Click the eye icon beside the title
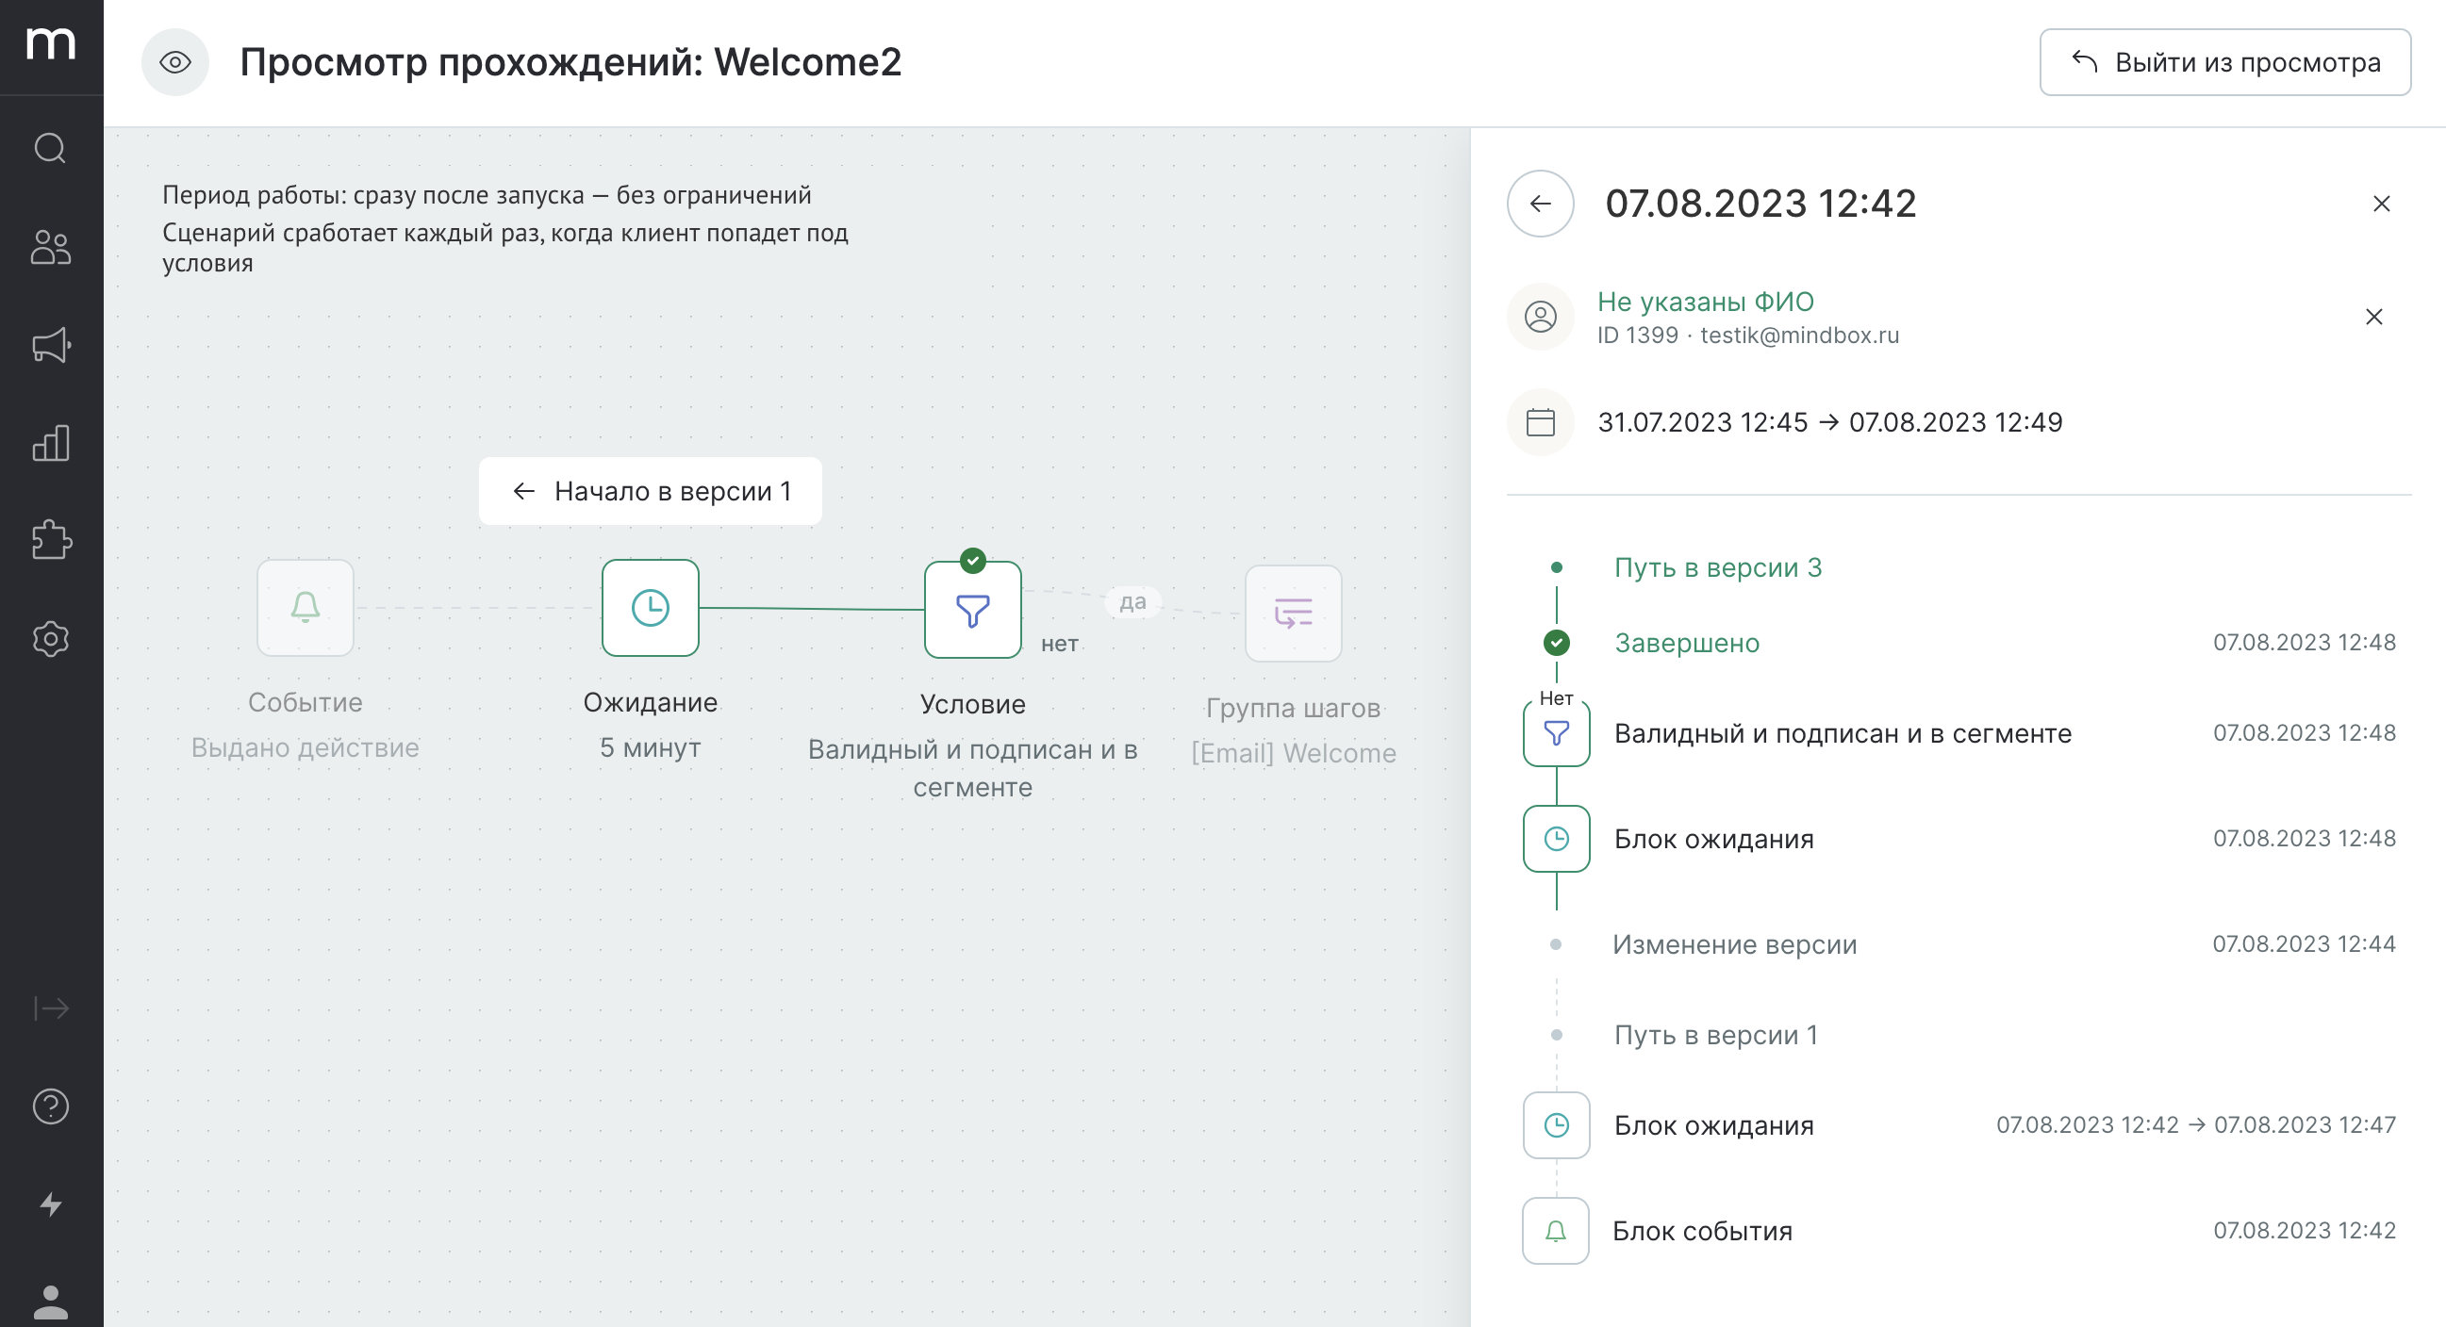The width and height of the screenshot is (2446, 1327). tap(174, 62)
